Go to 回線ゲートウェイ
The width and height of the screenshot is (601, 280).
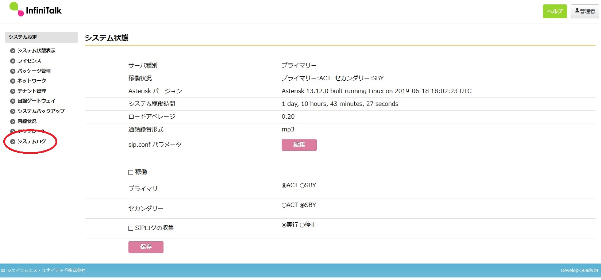36,101
